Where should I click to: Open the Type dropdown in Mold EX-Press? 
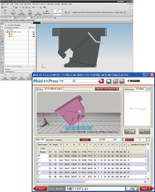[x=67, y=81]
